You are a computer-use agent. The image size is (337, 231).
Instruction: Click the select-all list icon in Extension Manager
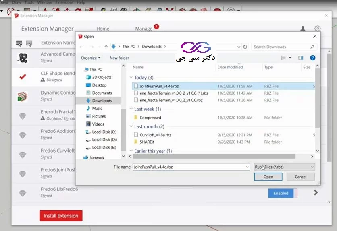pos(19,43)
